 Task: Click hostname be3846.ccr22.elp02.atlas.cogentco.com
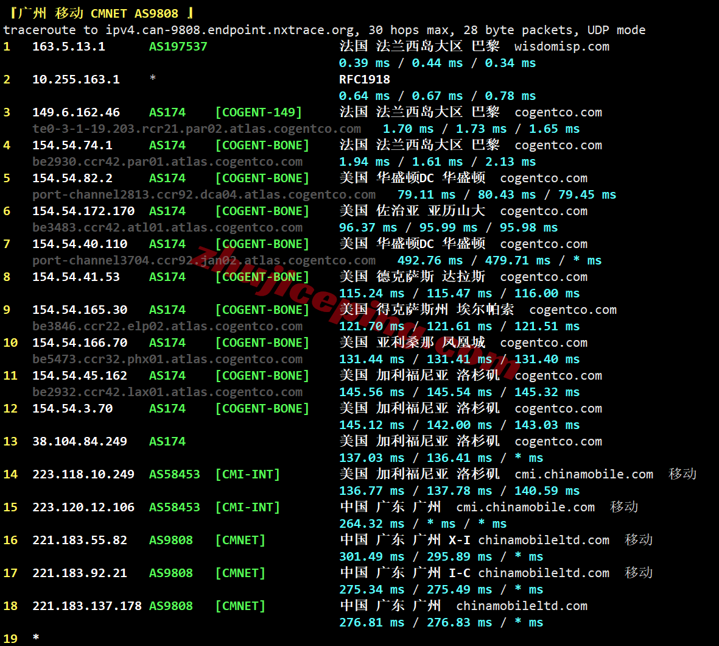point(167,327)
